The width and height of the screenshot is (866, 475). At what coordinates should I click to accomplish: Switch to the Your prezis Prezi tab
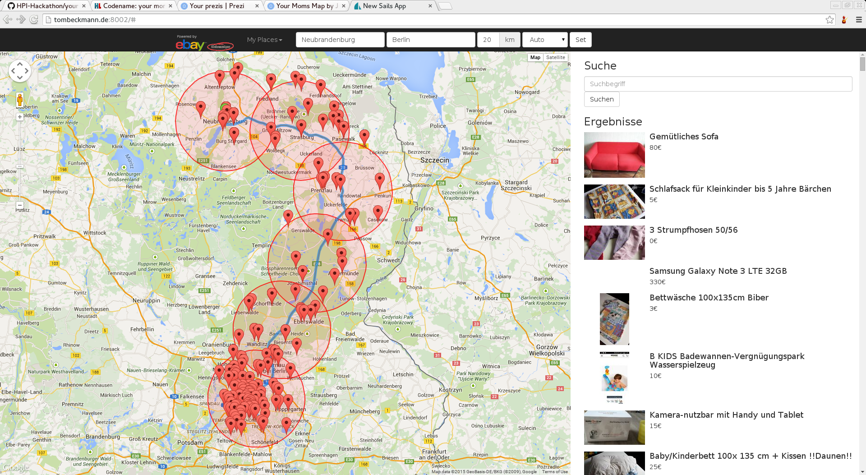(x=221, y=6)
